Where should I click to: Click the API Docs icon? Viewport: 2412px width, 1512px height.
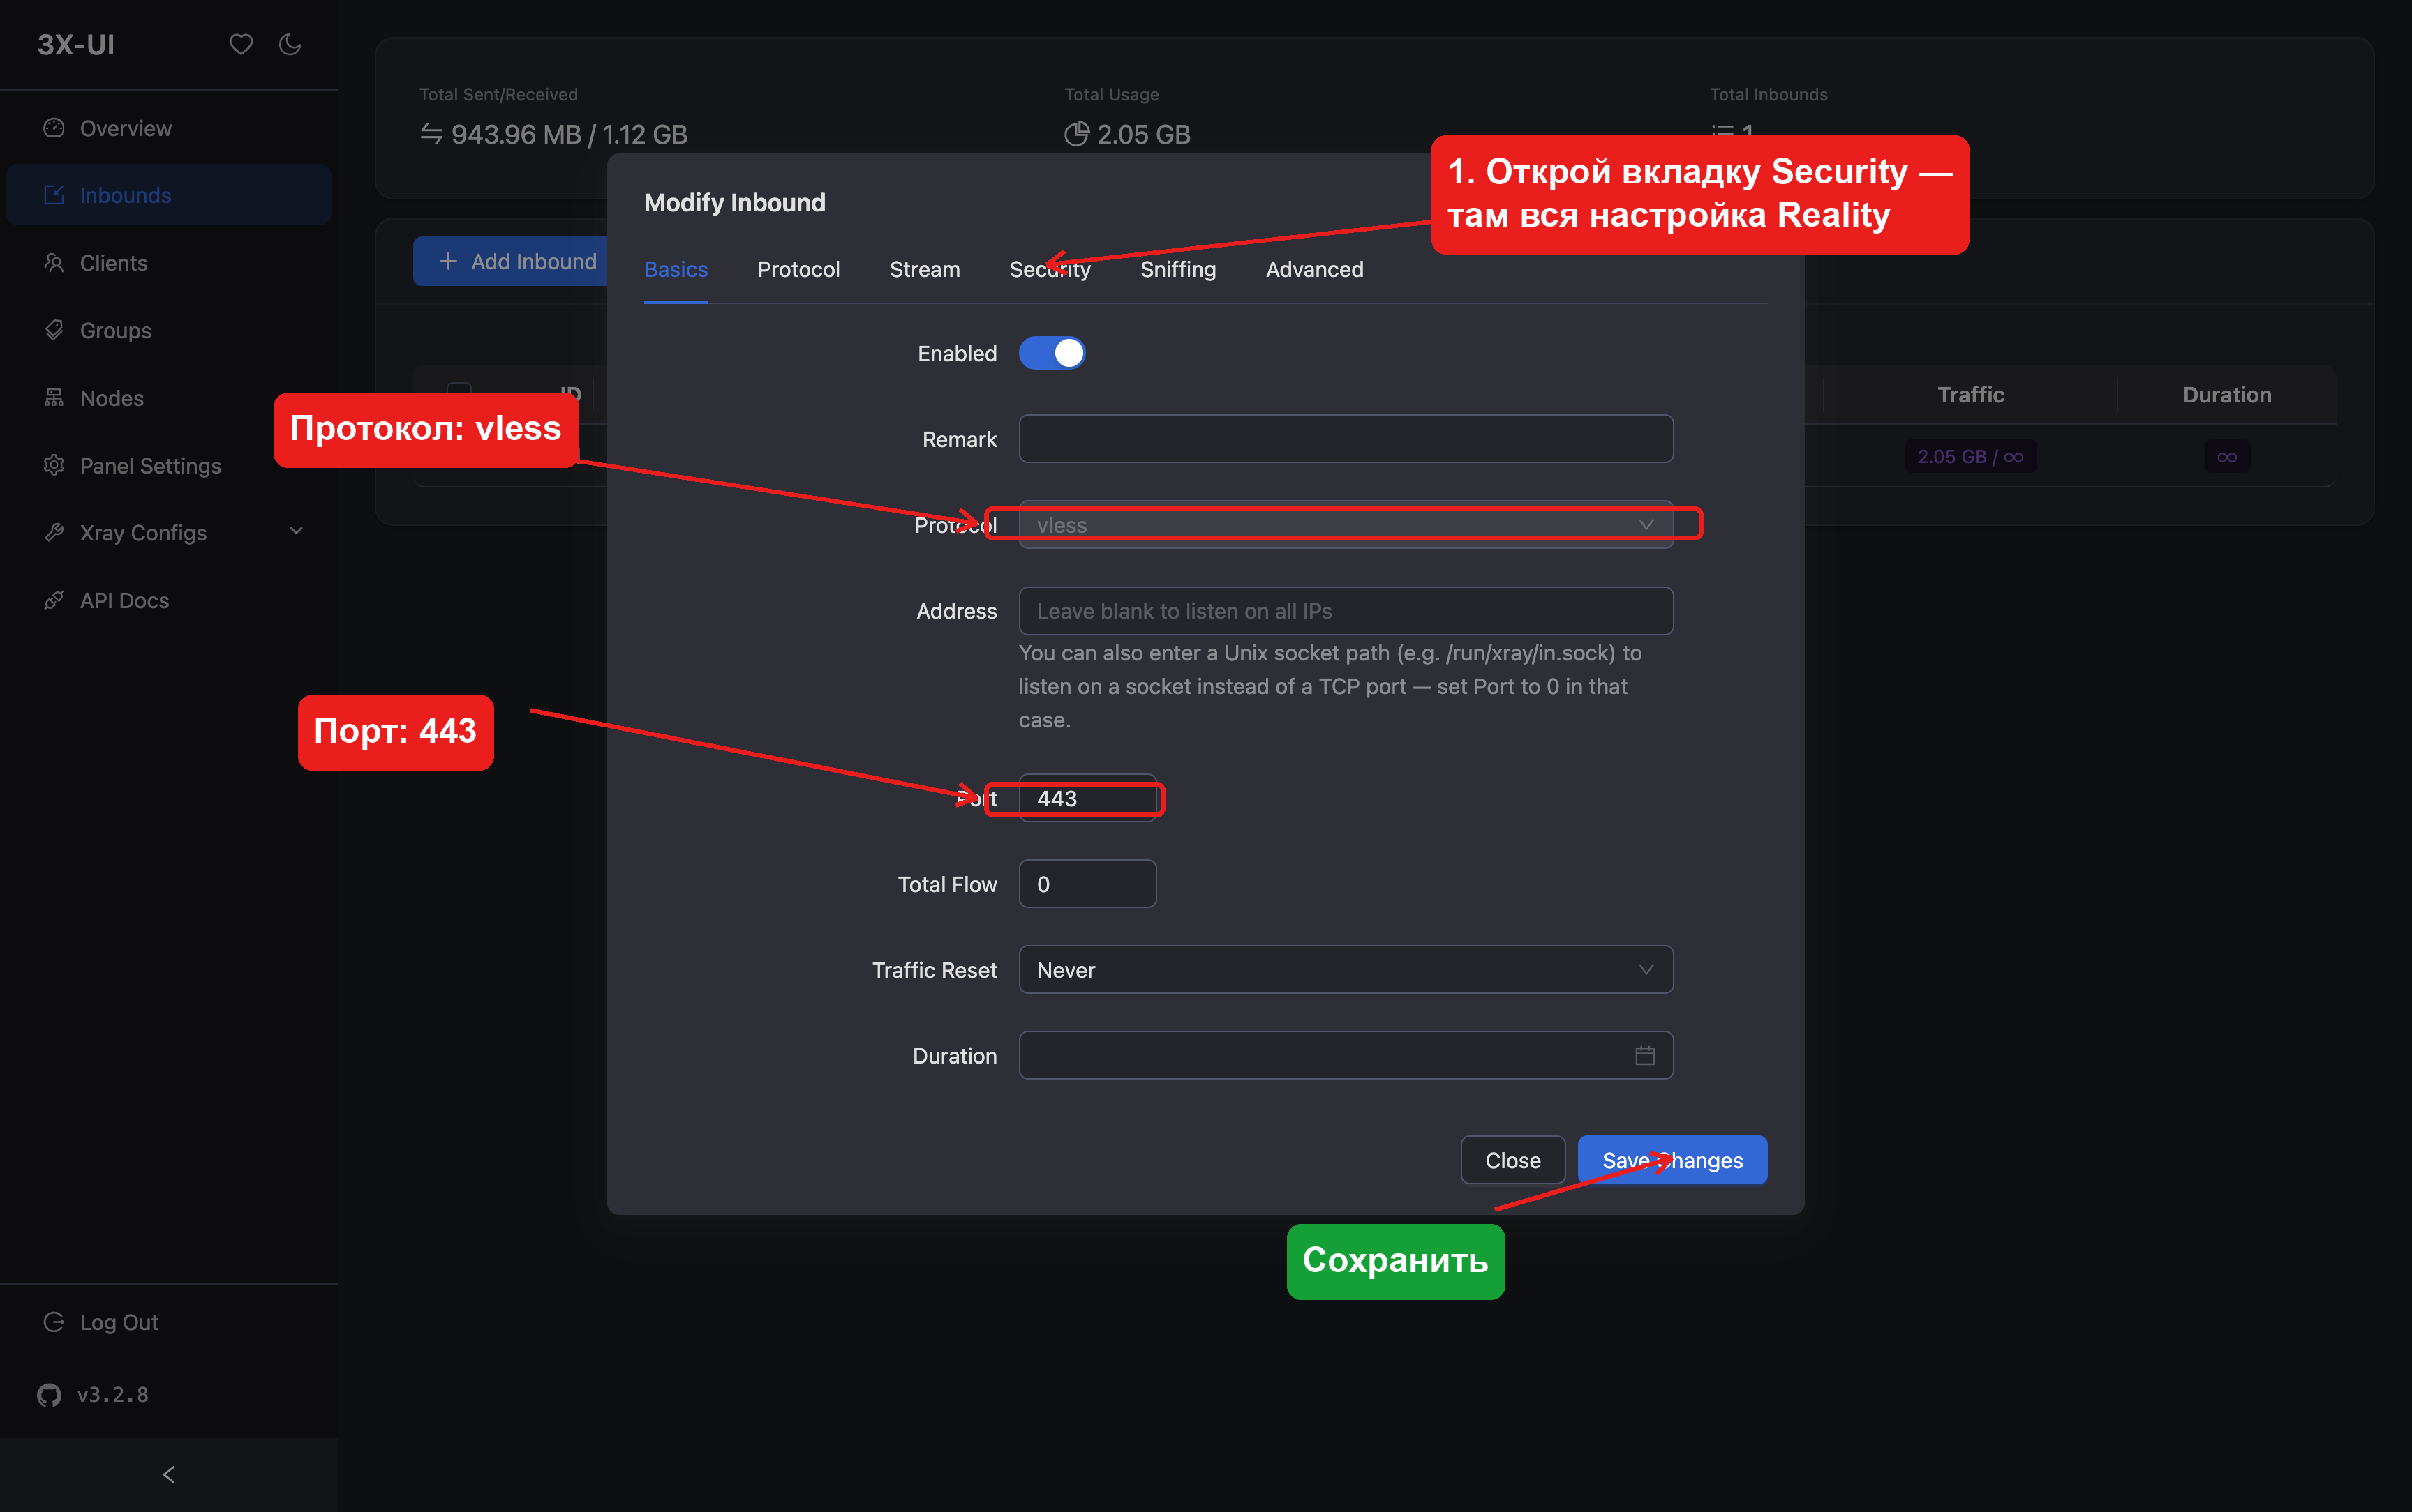click(54, 600)
